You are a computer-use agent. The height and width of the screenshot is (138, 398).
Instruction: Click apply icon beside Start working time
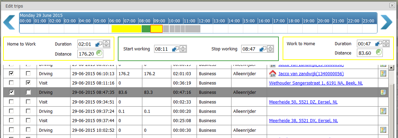pos(176,49)
